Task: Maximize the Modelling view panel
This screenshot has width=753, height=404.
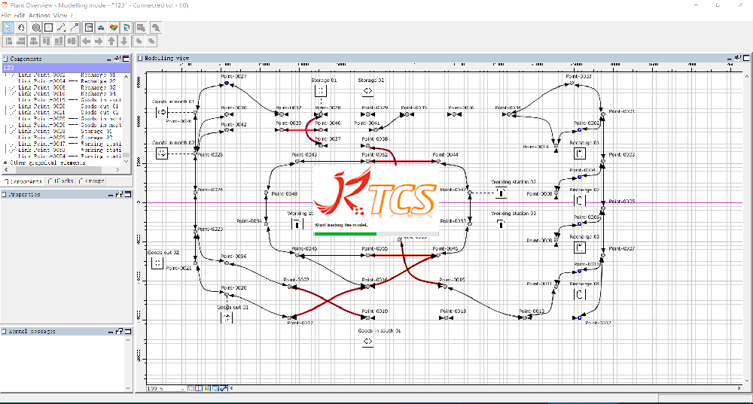Action: (745, 58)
